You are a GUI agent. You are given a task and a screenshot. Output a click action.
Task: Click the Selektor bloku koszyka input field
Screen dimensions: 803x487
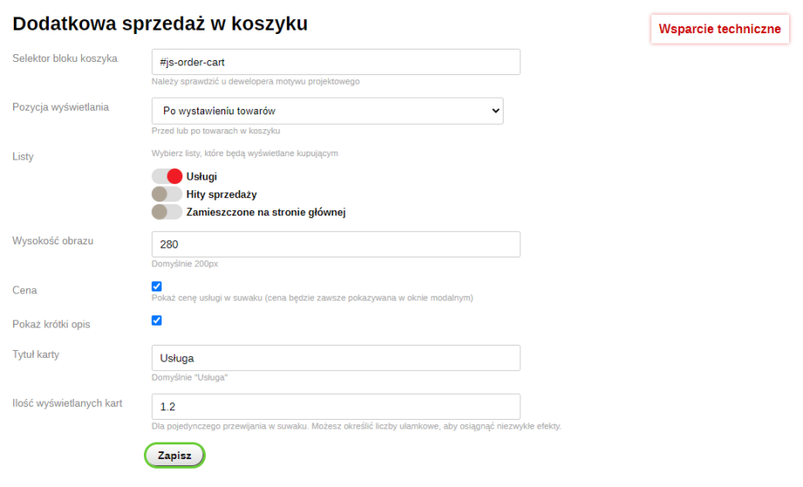336,62
